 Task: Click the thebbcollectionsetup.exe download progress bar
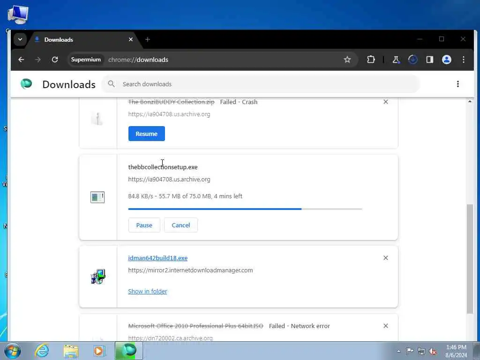tap(245, 209)
